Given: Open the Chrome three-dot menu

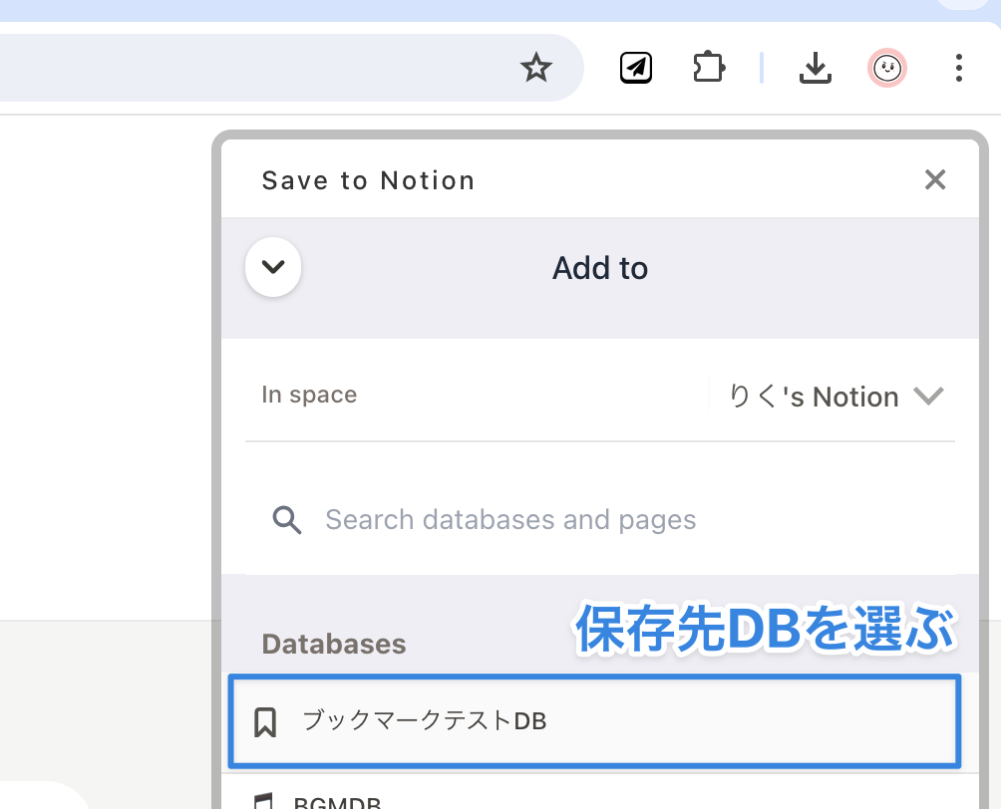Looking at the screenshot, I should (x=958, y=68).
